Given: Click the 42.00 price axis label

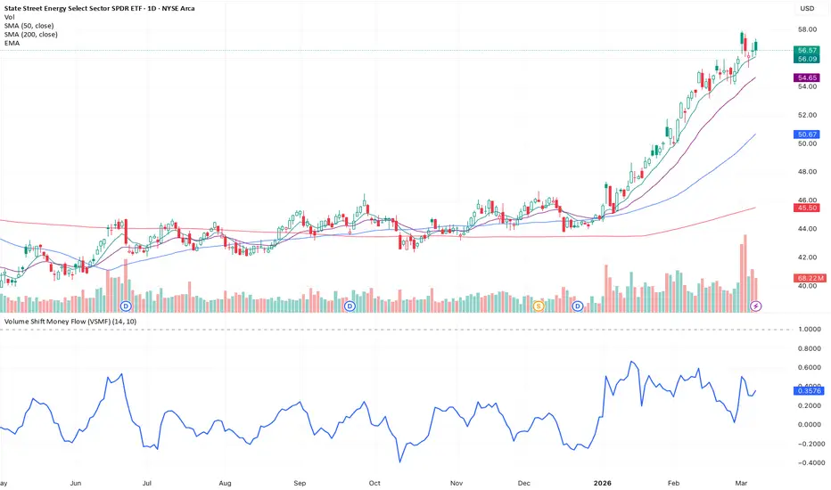Looking at the screenshot, I should pos(807,257).
